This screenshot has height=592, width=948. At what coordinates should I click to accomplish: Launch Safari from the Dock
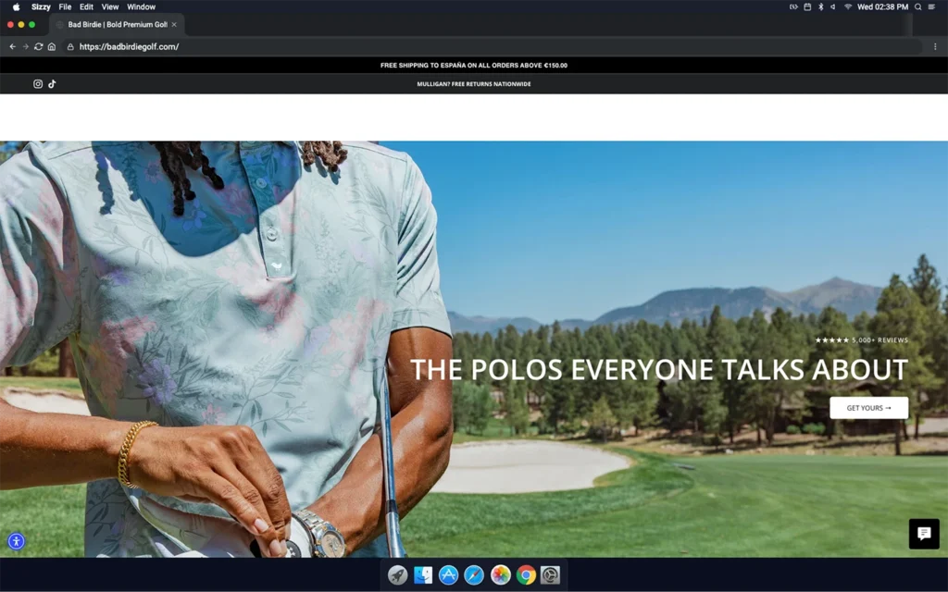[474, 575]
